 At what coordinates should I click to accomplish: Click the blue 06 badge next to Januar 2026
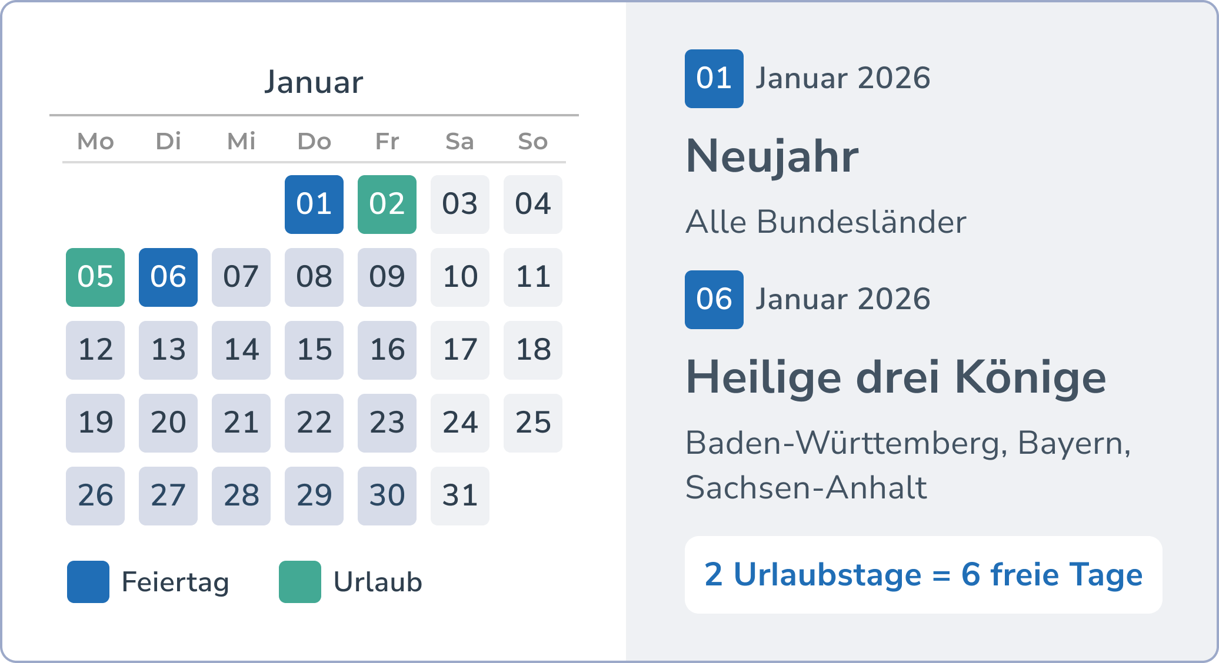pyautogui.click(x=714, y=300)
